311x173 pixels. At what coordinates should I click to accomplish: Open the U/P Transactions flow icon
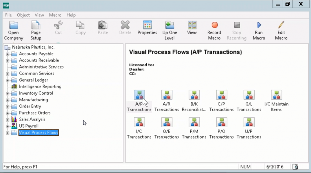249,122
